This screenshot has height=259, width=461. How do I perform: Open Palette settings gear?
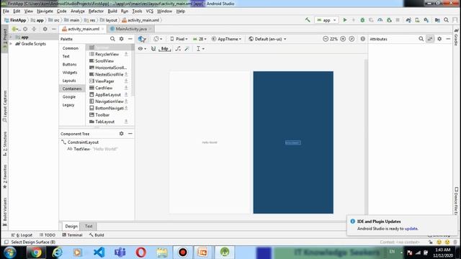[x=122, y=39]
